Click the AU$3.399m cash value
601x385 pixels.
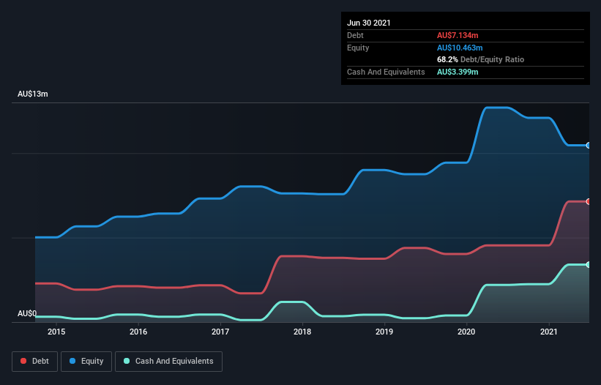[458, 72]
